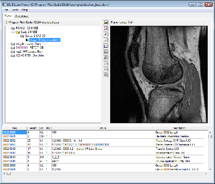This screenshot has width=215, height=184.
Task: Collapse the Study 2 KNEE node
Action: tap(13, 32)
